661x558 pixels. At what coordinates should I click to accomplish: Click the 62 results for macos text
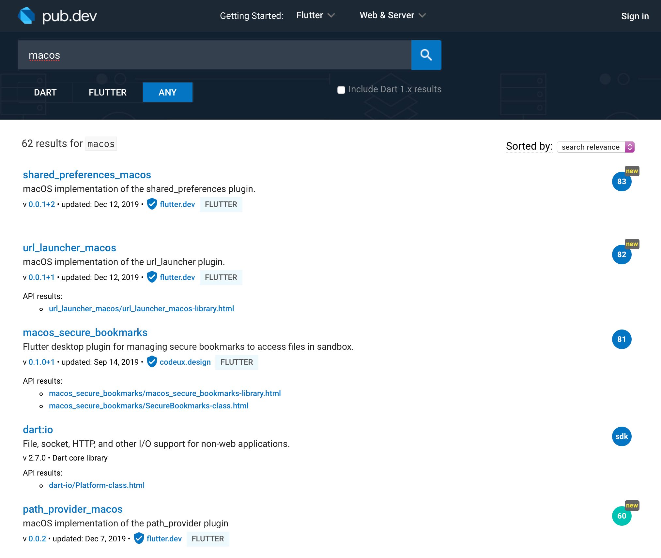point(69,144)
